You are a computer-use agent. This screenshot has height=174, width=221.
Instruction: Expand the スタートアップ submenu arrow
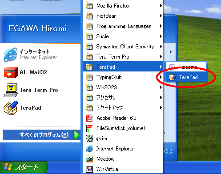tap(161, 108)
